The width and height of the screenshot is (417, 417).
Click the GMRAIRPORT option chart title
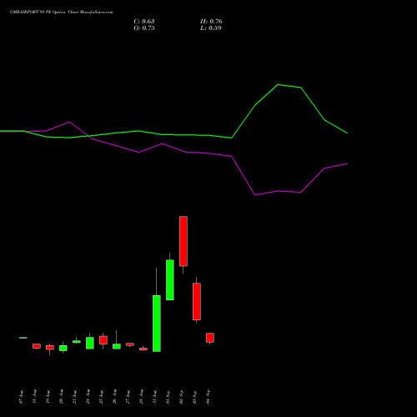coord(62,13)
